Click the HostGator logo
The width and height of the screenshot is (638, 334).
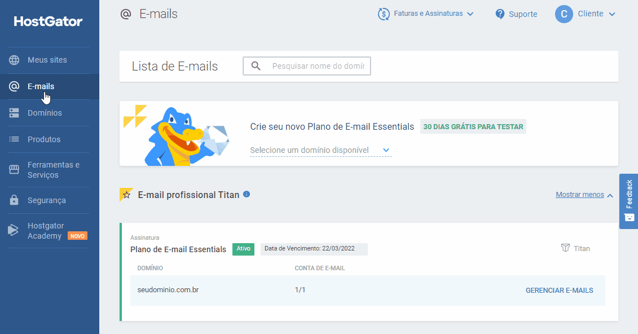coord(48,21)
